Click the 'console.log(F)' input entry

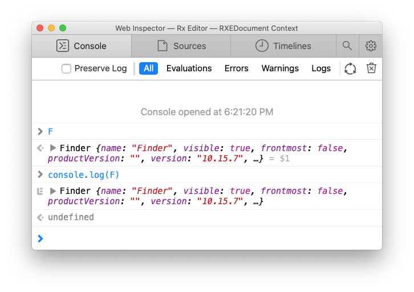[x=83, y=175]
